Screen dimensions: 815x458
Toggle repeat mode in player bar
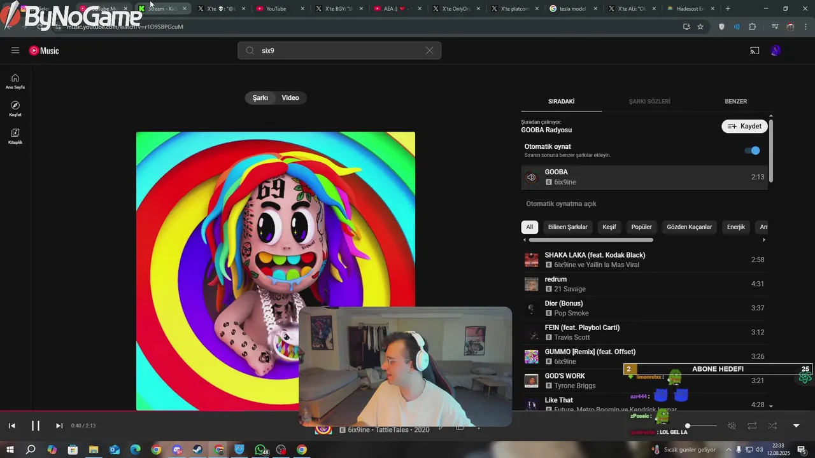coord(752,426)
